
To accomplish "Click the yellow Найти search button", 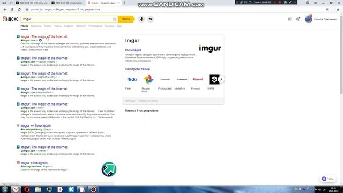I will [x=126, y=19].
